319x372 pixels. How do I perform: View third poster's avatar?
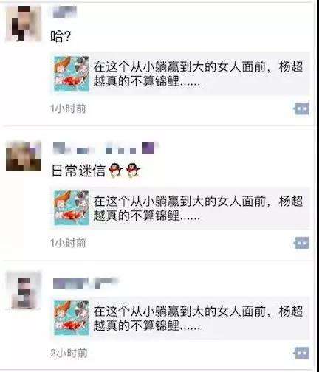click(24, 290)
